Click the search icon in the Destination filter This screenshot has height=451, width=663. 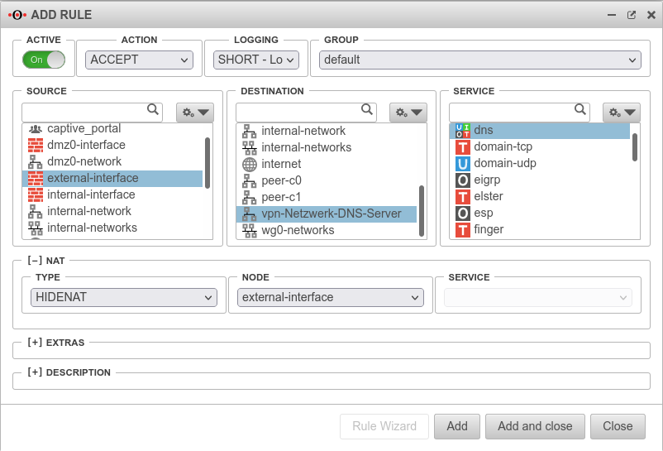[367, 109]
